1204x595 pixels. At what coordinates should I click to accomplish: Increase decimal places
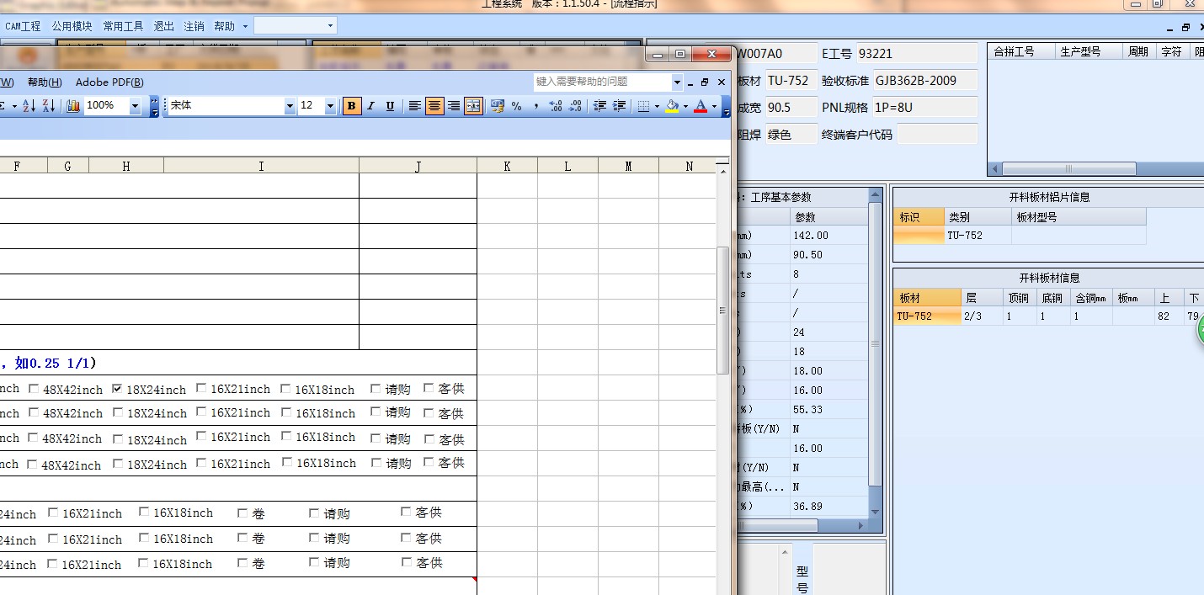[x=556, y=106]
